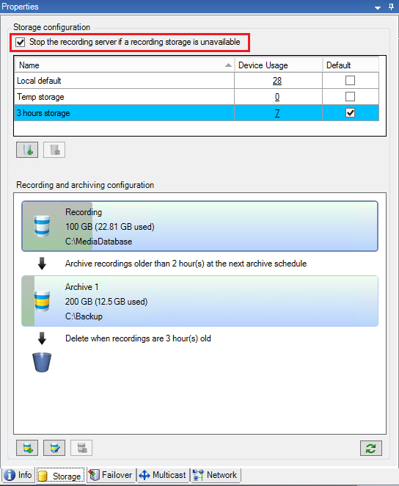Click the pin icon in Properties title bar
399x486 pixels.
point(391,7)
